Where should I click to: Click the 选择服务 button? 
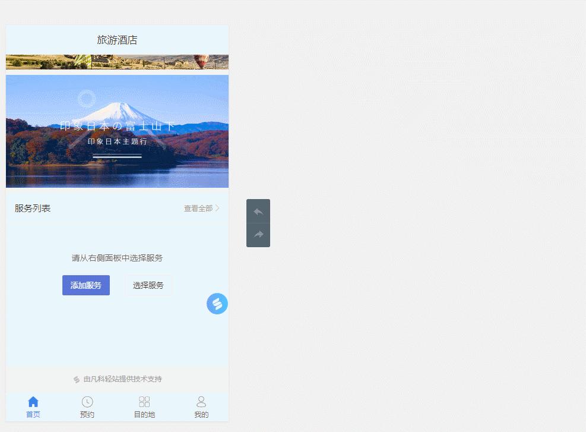tap(148, 285)
